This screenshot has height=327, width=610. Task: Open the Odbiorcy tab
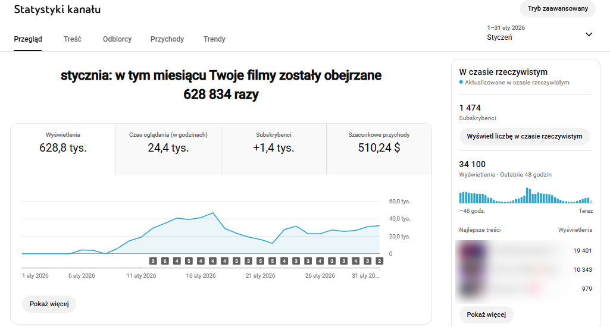click(x=117, y=39)
